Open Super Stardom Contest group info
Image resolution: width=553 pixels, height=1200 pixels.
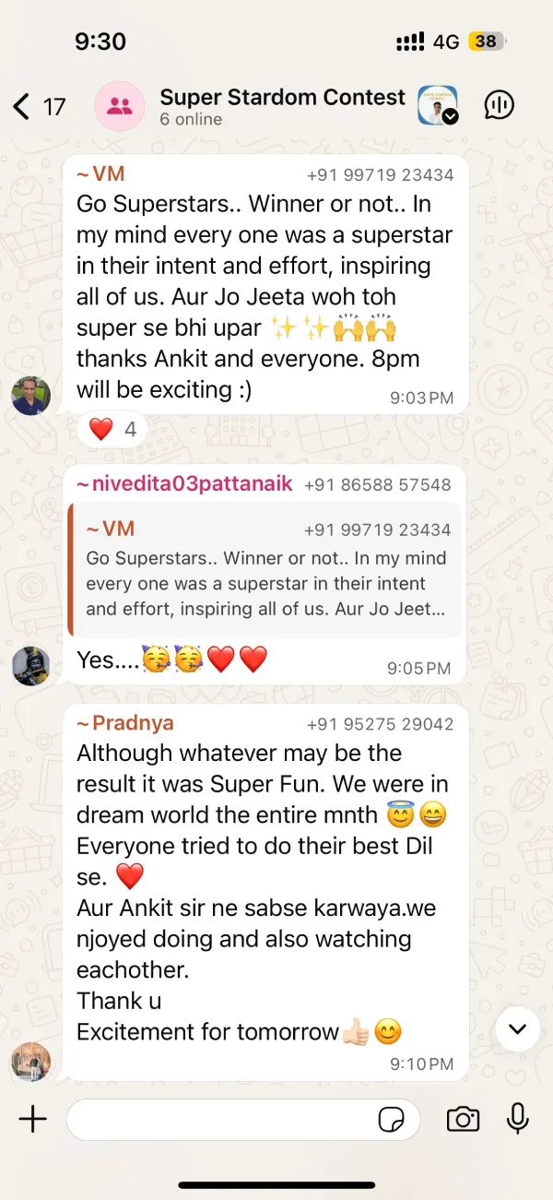282,107
